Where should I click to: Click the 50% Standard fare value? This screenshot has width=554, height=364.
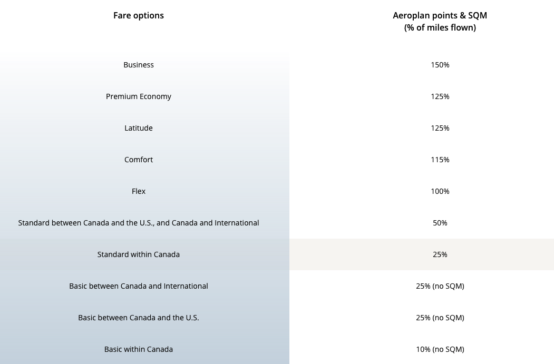(x=440, y=223)
